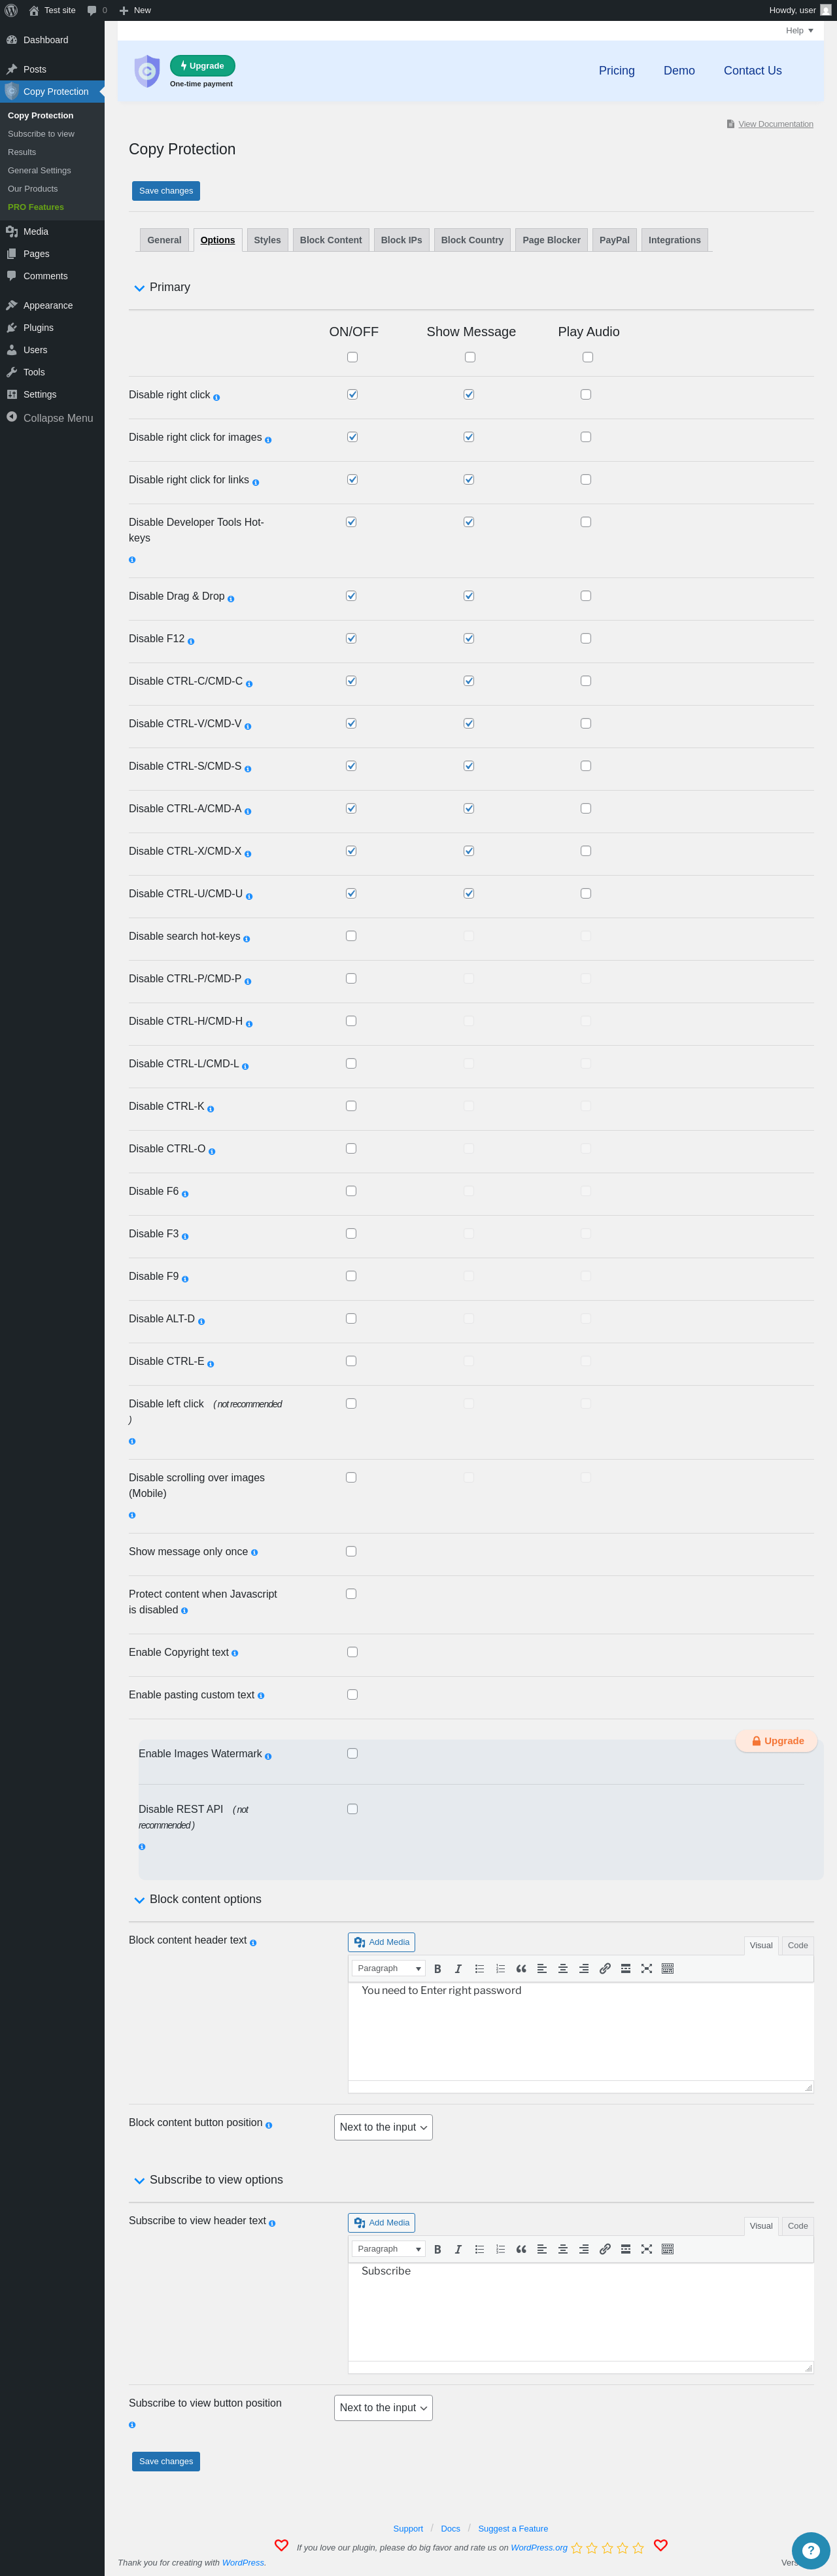837x2576 pixels.
Task: Open the blue help chat bubble
Action: coord(810,2550)
